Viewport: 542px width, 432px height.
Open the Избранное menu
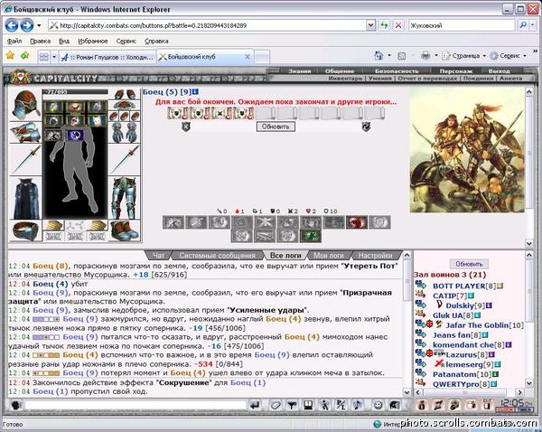tap(93, 41)
